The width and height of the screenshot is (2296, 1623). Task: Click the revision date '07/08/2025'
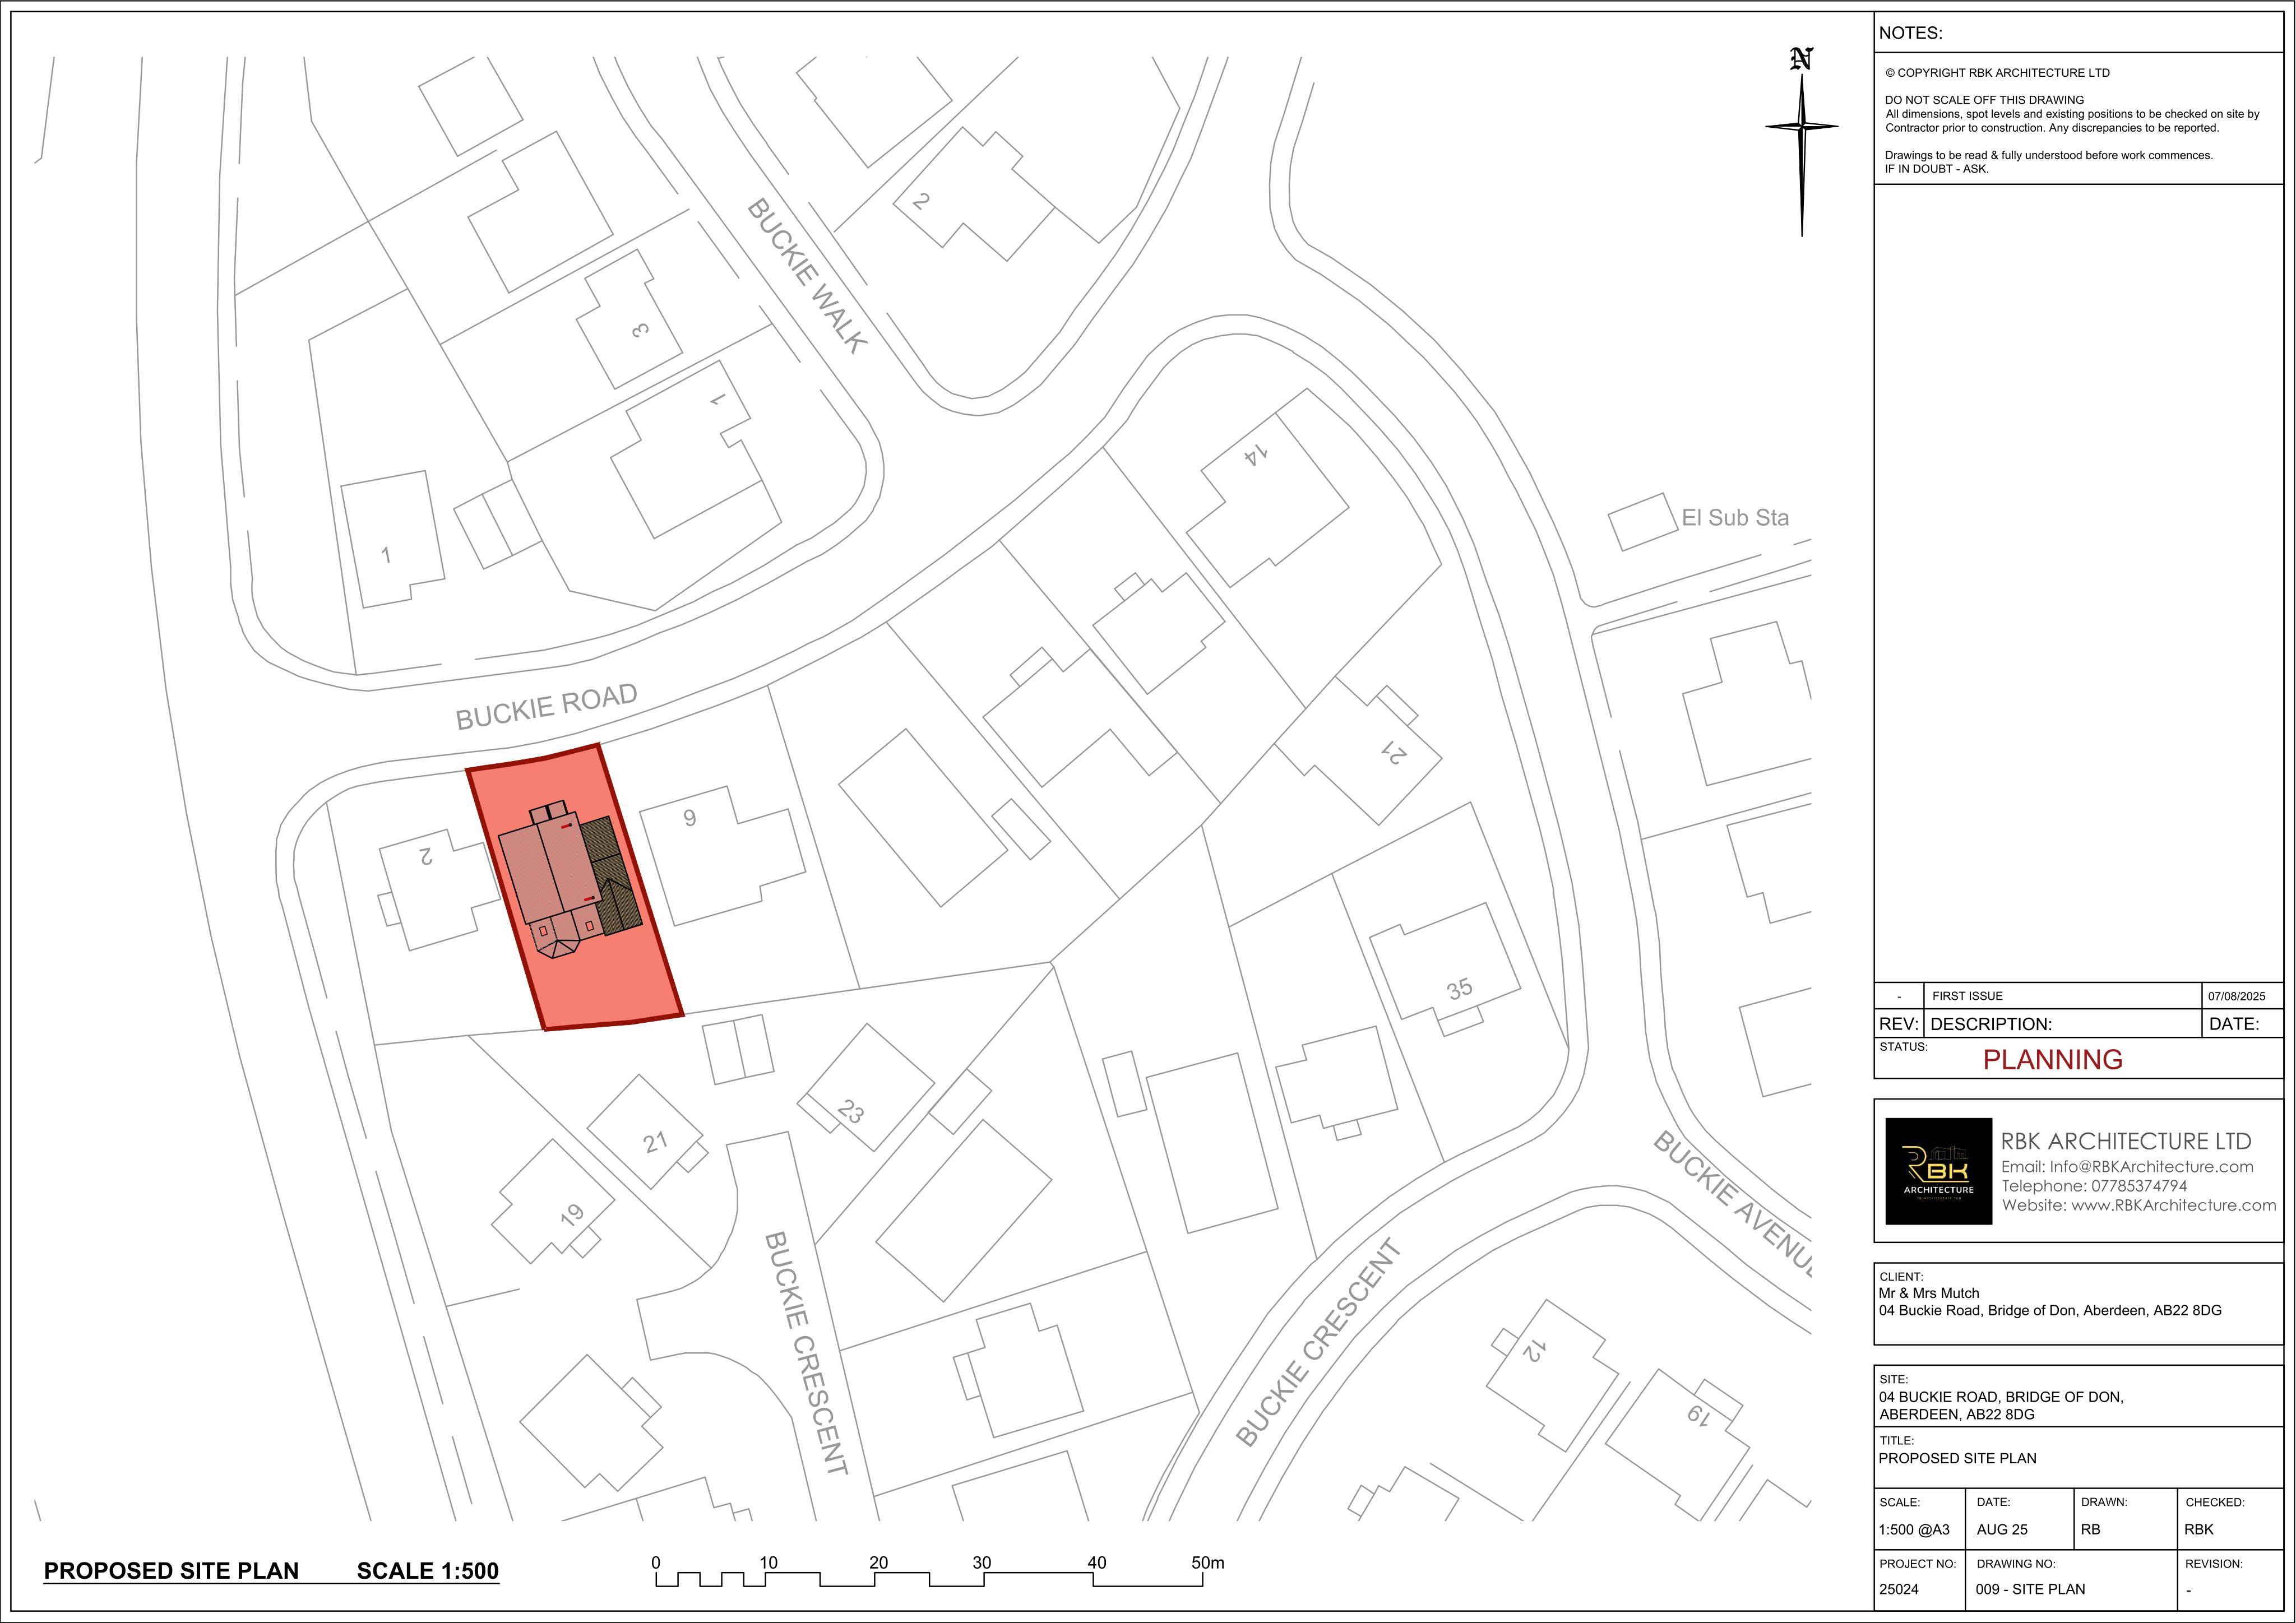(x=2237, y=996)
